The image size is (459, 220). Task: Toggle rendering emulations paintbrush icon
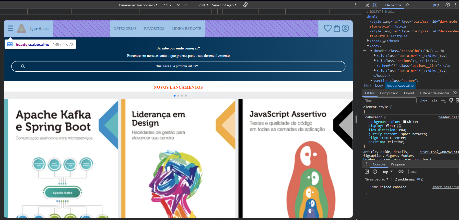[x=451, y=100]
